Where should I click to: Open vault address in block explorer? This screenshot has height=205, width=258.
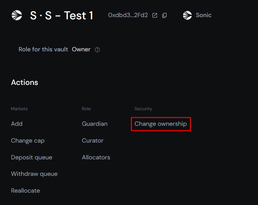pos(155,15)
